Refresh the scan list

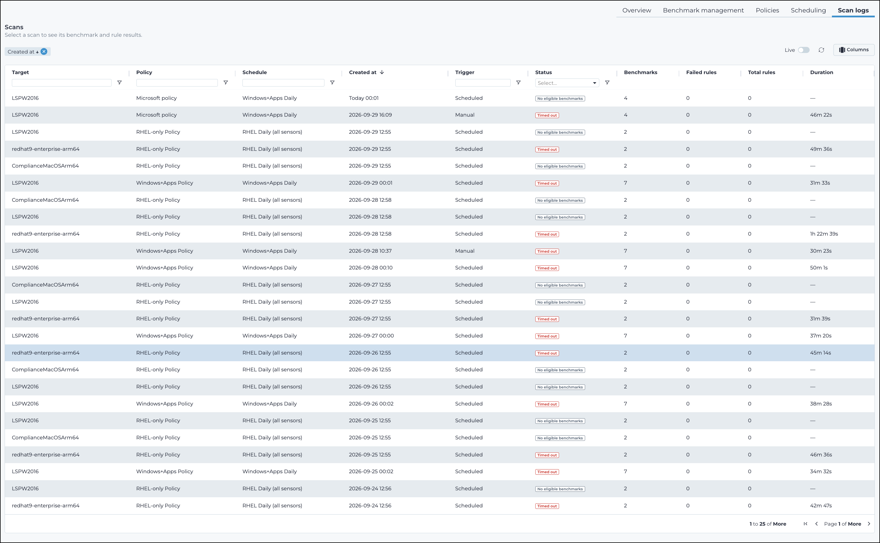821,50
